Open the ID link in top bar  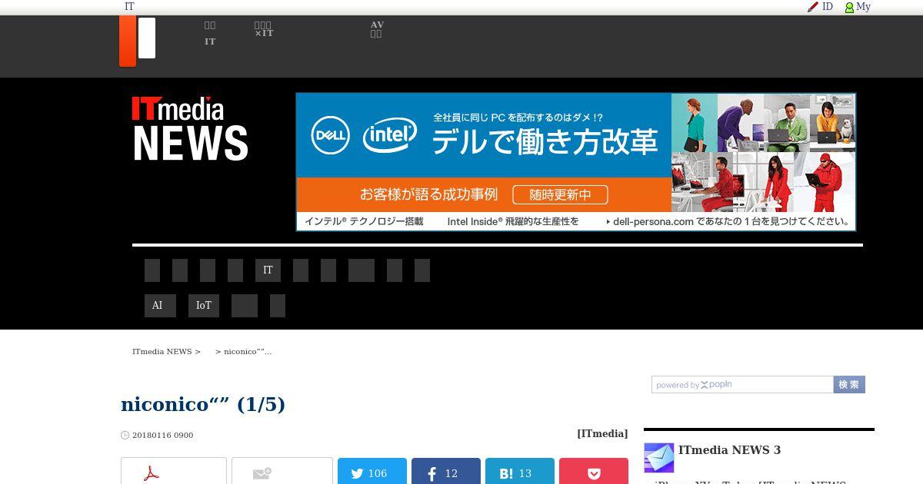coord(828,6)
